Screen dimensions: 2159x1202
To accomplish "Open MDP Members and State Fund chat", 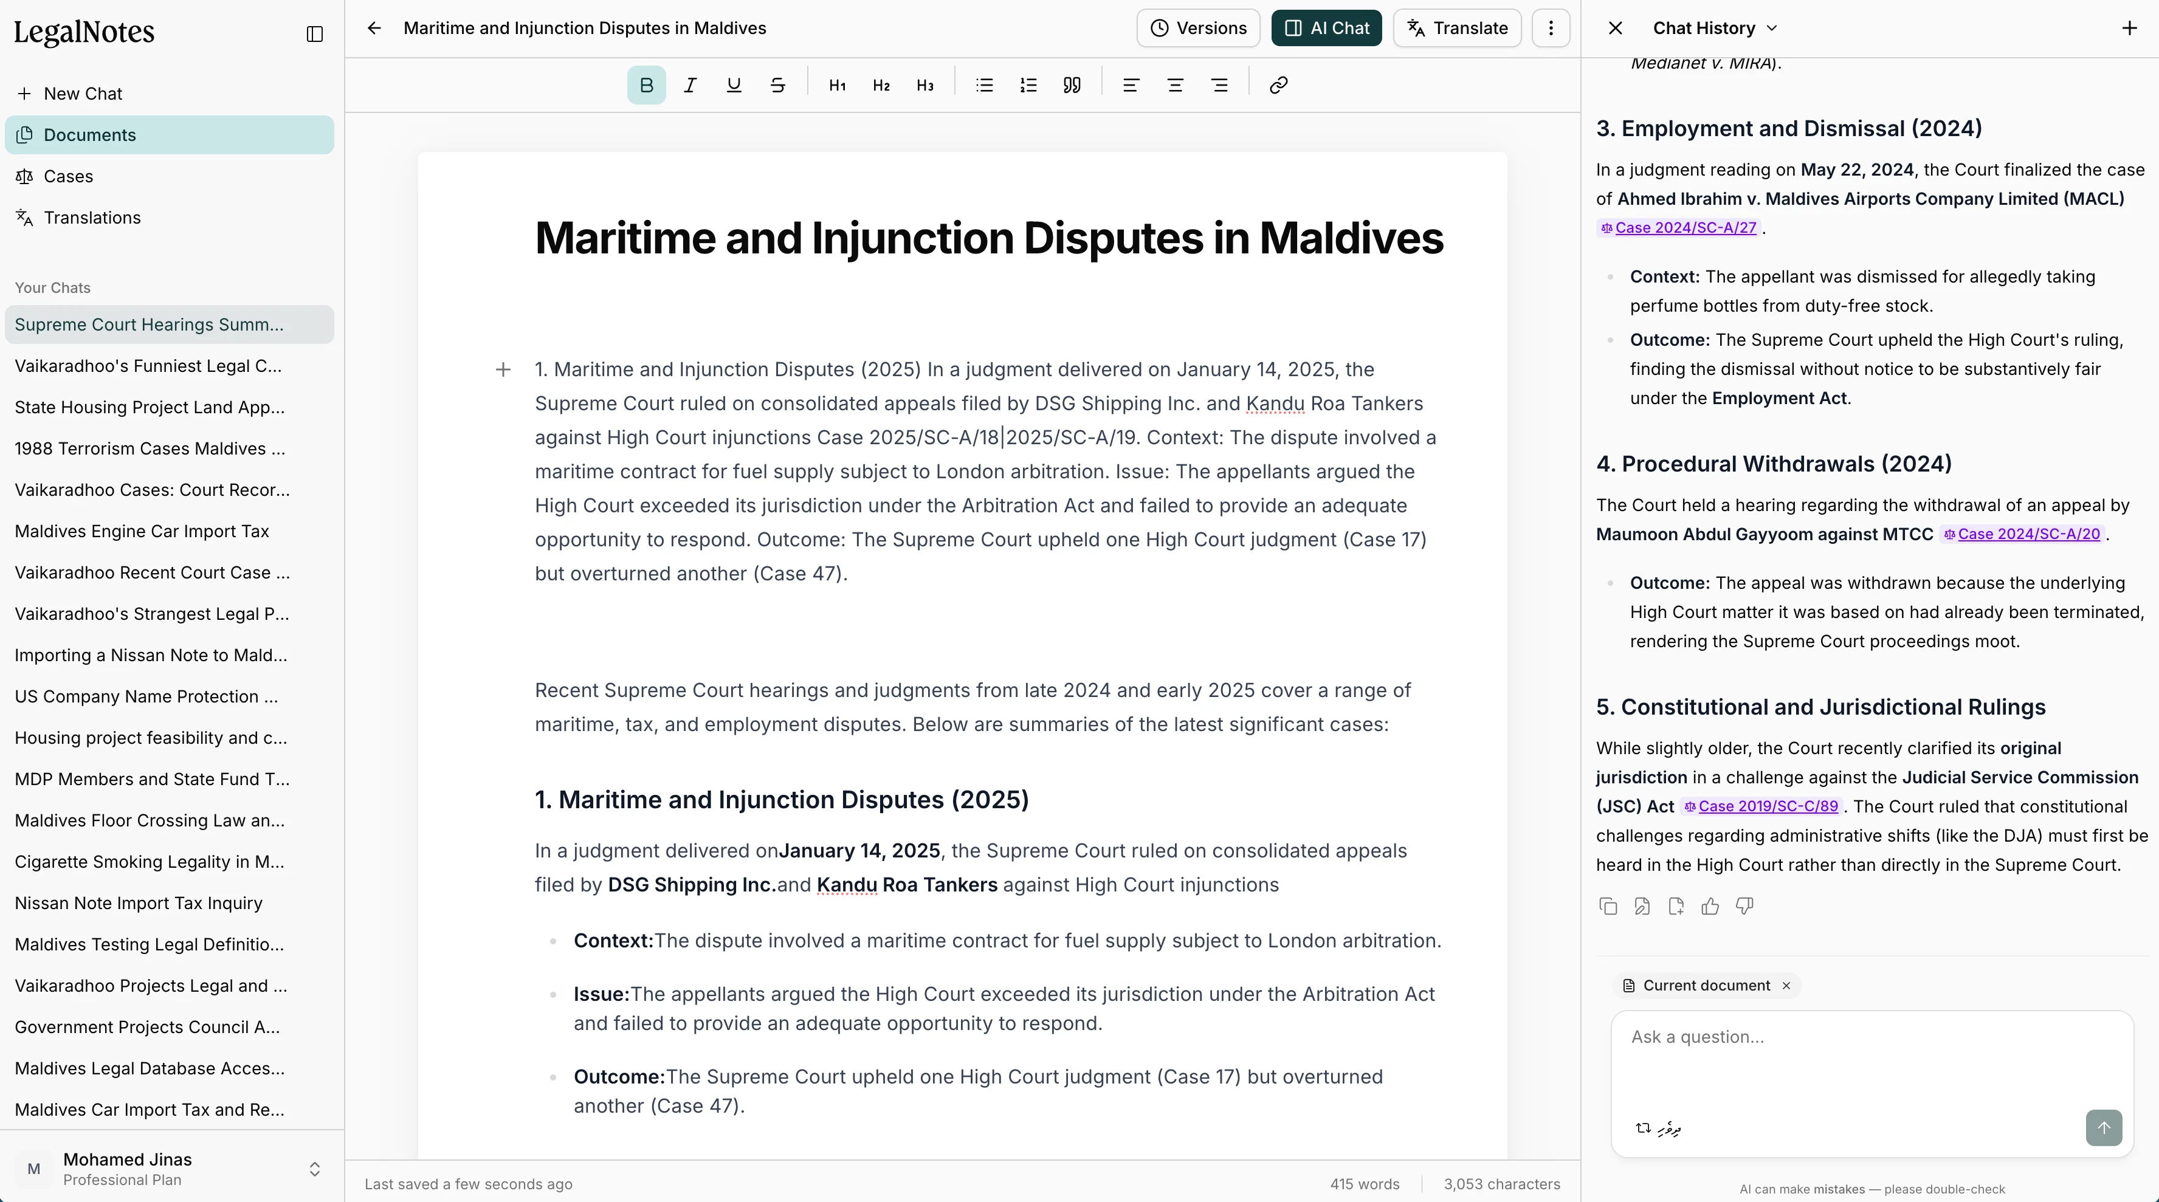I will pos(170,780).
